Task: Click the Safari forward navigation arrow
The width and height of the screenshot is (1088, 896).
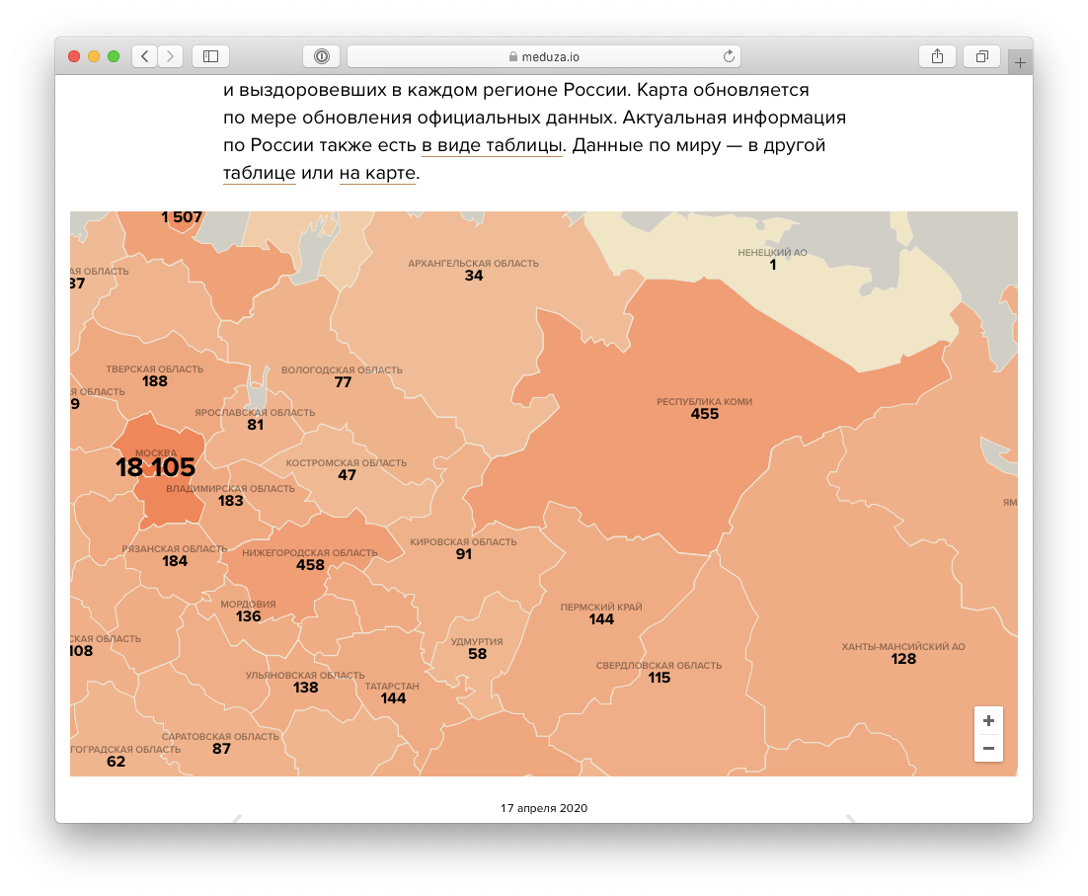Action: (x=171, y=56)
